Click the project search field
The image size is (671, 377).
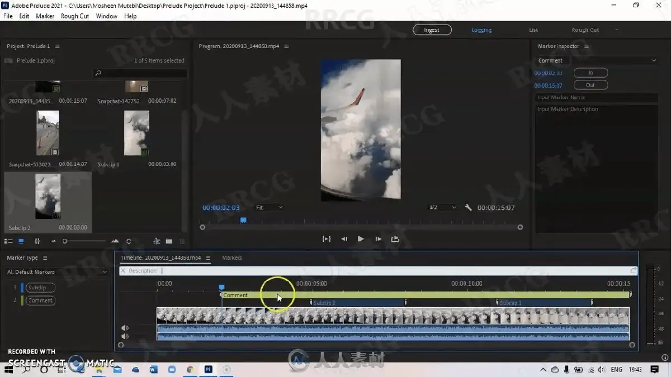(x=140, y=73)
